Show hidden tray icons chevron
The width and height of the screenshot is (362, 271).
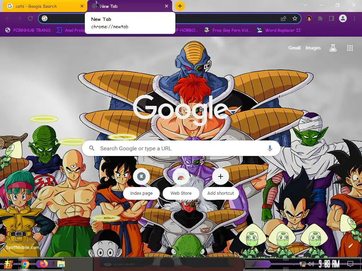(x=294, y=264)
